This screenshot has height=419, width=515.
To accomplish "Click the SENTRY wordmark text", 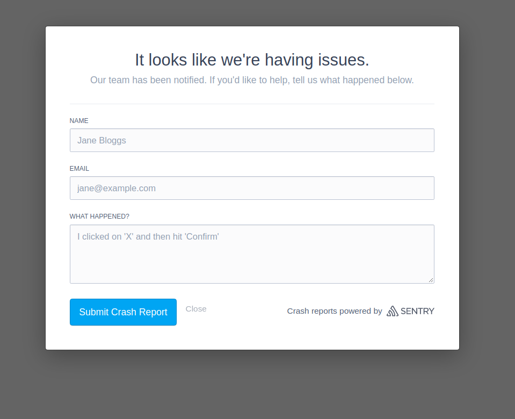I will click(x=417, y=311).
